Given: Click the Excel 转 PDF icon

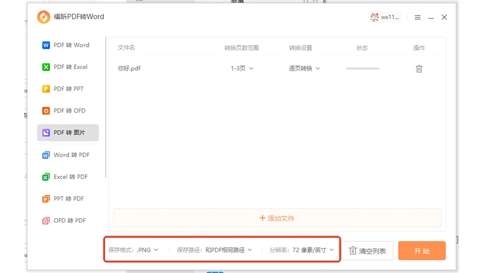Looking at the screenshot, I should click(46, 177).
